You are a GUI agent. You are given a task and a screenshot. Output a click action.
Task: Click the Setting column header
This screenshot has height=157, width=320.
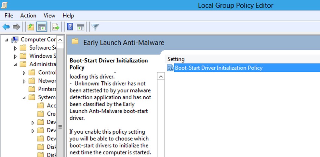176,59
